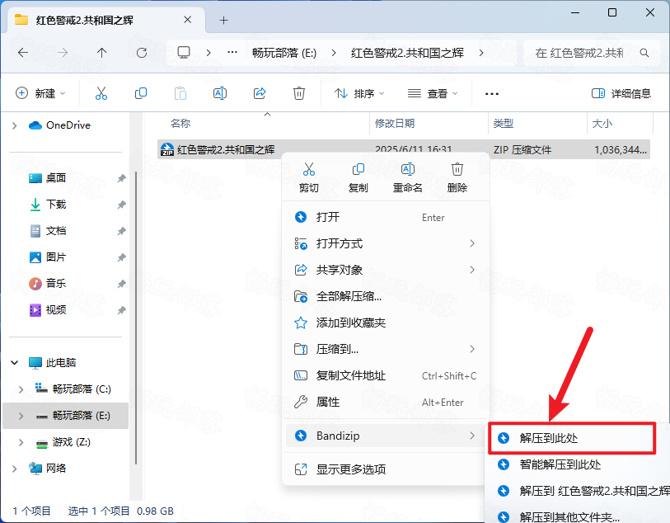
Task: Open 新建 dropdown menu
Action: (40, 93)
